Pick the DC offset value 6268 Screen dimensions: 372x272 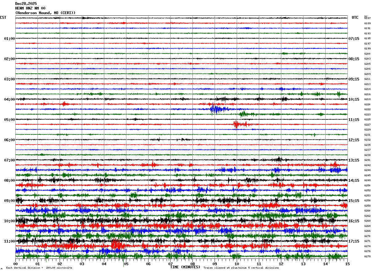(367, 221)
